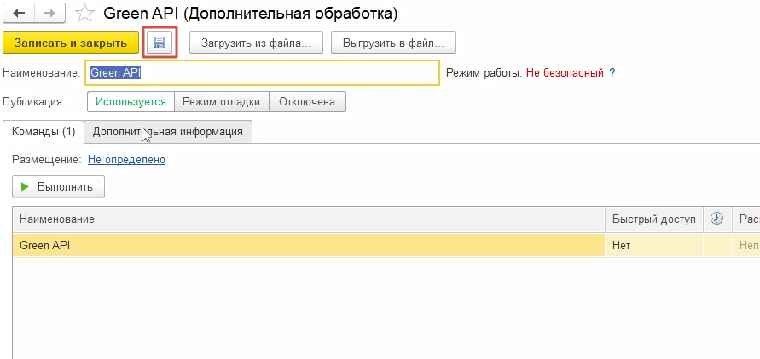Select the Green API row in table
Viewport: 760px width, 359px height.
coord(256,245)
